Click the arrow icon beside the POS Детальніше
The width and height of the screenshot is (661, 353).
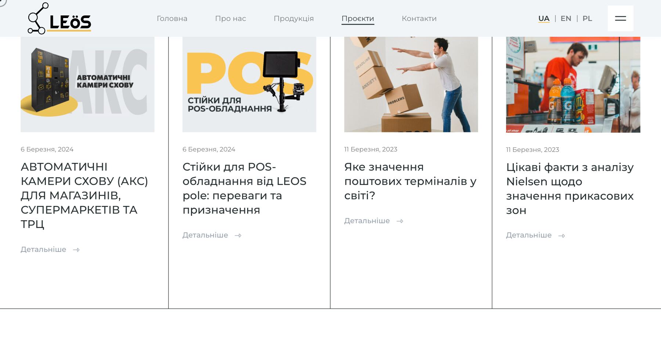coord(238,235)
